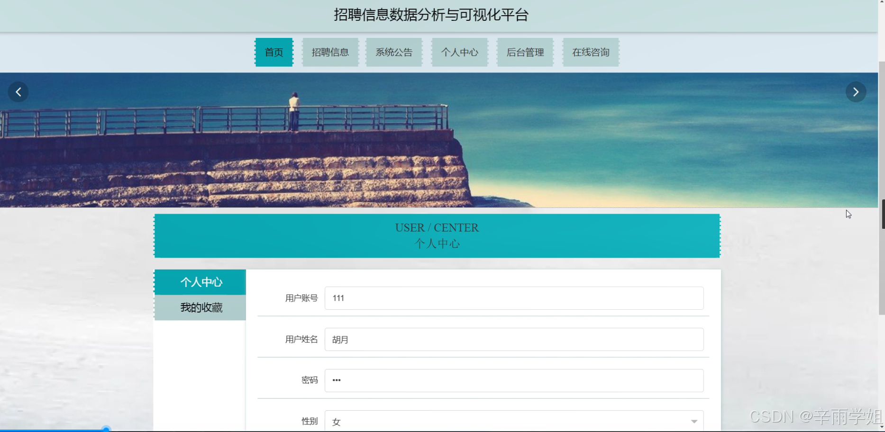Click the 密码 password field
The height and width of the screenshot is (432, 885).
[x=513, y=380]
